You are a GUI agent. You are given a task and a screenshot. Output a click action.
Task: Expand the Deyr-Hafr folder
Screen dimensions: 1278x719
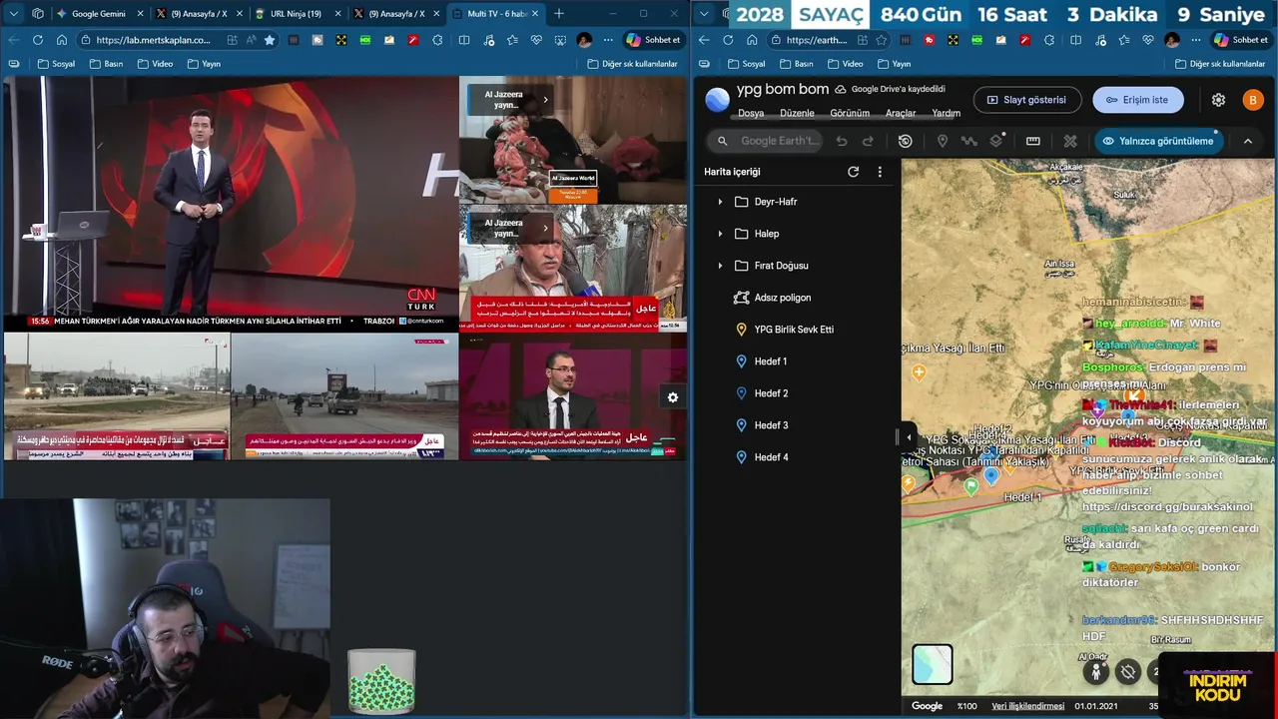tap(720, 202)
